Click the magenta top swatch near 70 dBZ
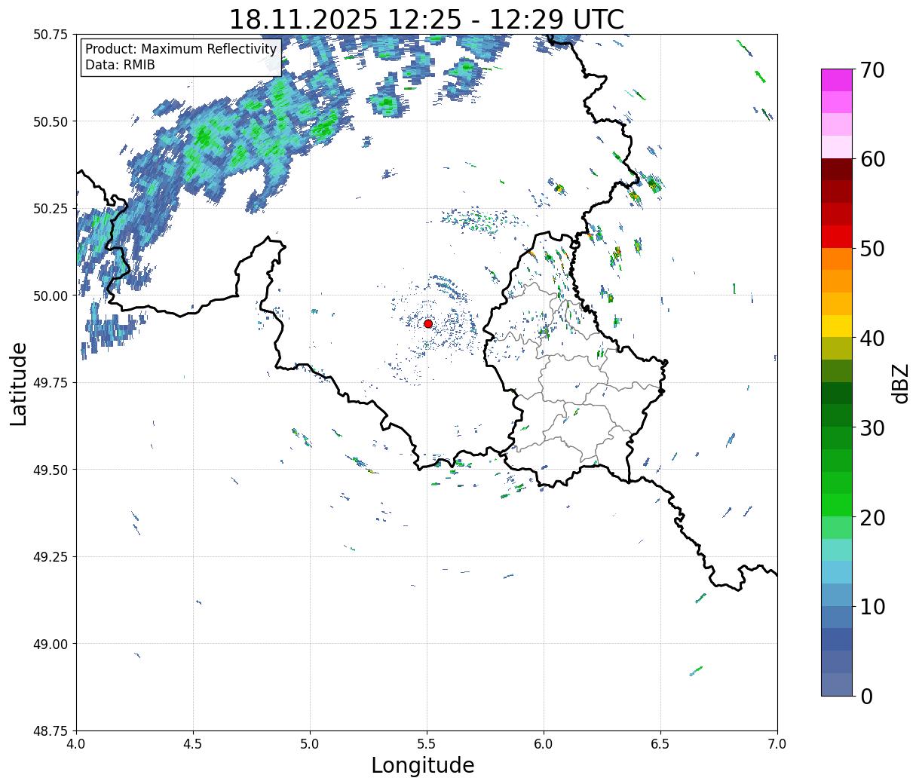Viewport: 919px width, 784px height. pyautogui.click(x=837, y=80)
